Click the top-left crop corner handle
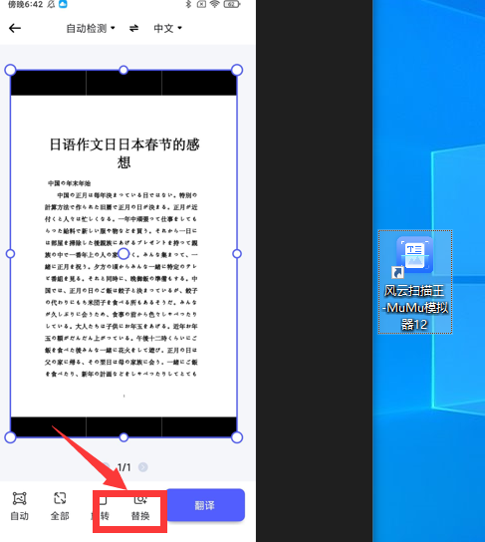This screenshot has height=542, width=485. 10,70
